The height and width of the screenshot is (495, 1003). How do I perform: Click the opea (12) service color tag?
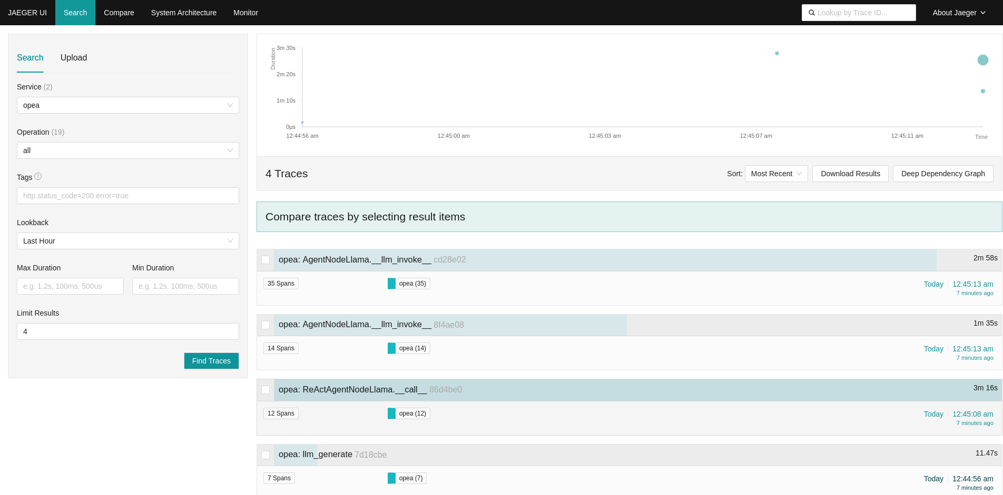click(x=409, y=413)
